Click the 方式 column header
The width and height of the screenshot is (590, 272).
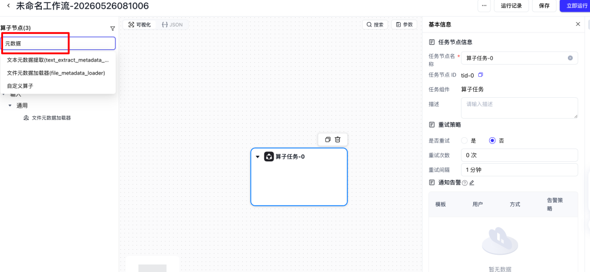tap(515, 204)
